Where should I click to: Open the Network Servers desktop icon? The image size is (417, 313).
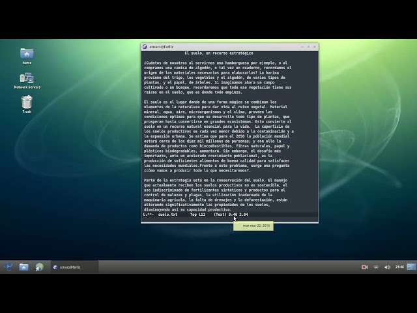(x=27, y=80)
